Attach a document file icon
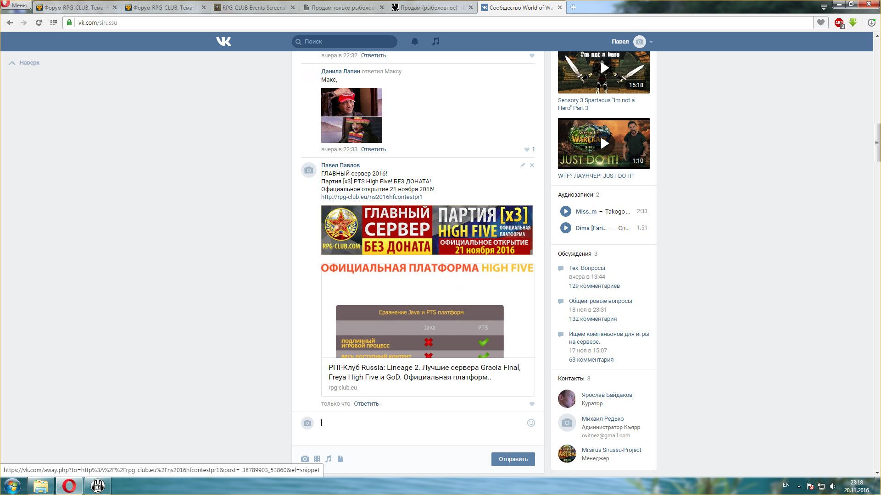The height and width of the screenshot is (495, 881). point(340,459)
